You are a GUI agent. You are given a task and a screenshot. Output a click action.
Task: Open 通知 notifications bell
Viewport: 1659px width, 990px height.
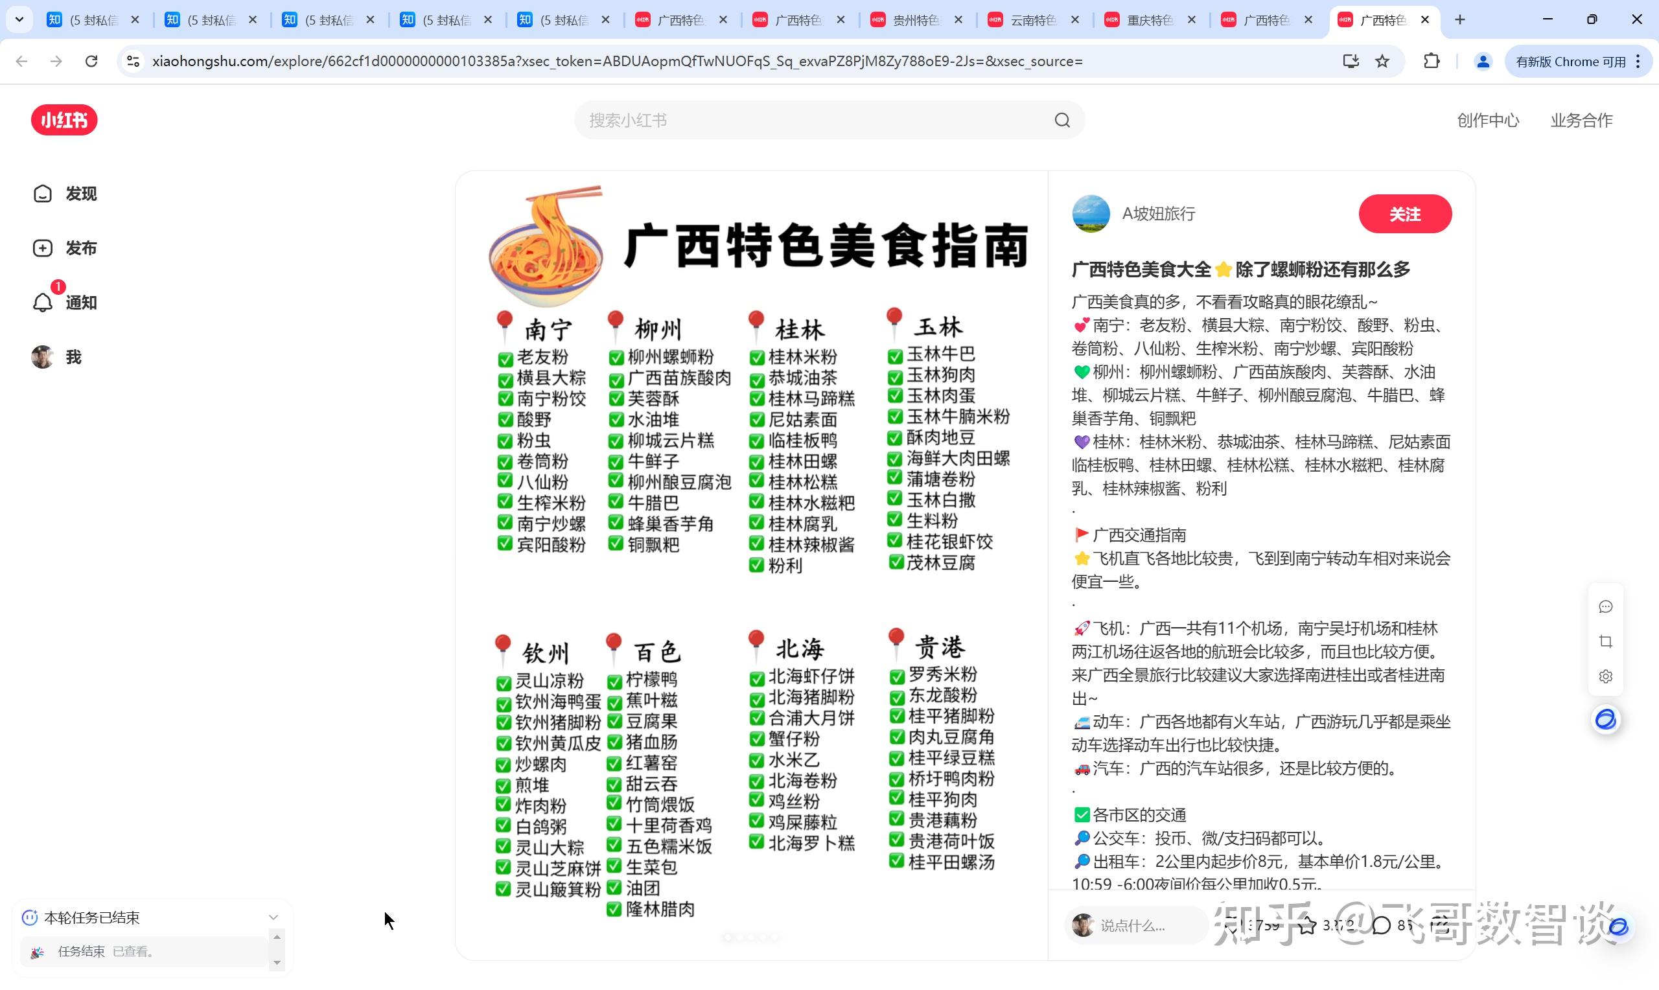point(43,302)
